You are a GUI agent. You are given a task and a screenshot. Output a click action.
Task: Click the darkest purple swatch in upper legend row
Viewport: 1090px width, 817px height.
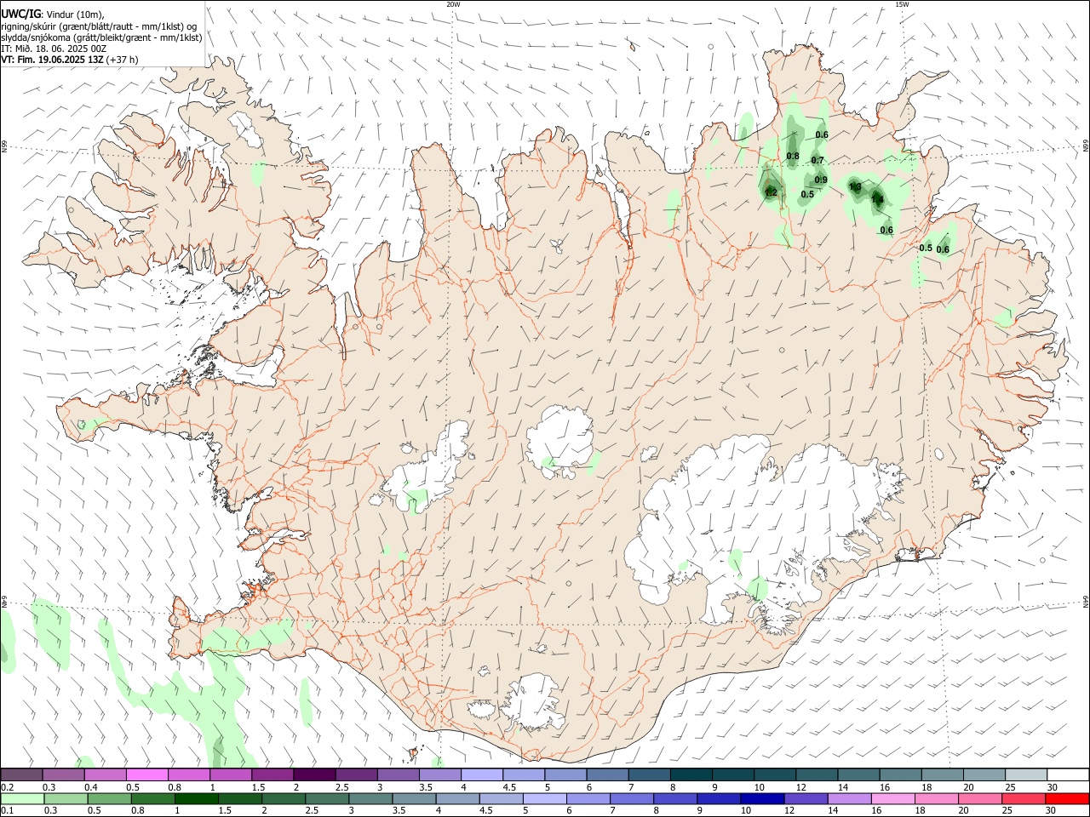(314, 774)
